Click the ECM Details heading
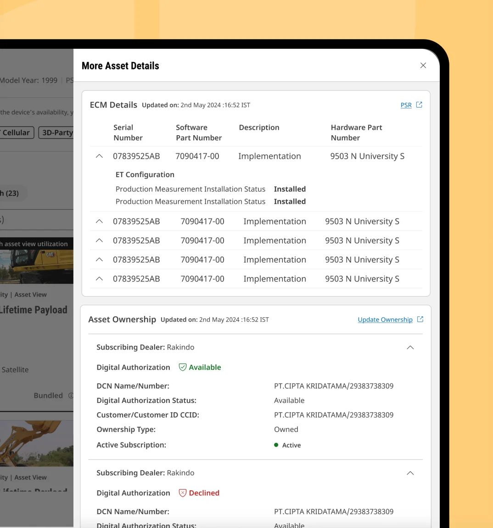493x528 pixels. coord(113,105)
